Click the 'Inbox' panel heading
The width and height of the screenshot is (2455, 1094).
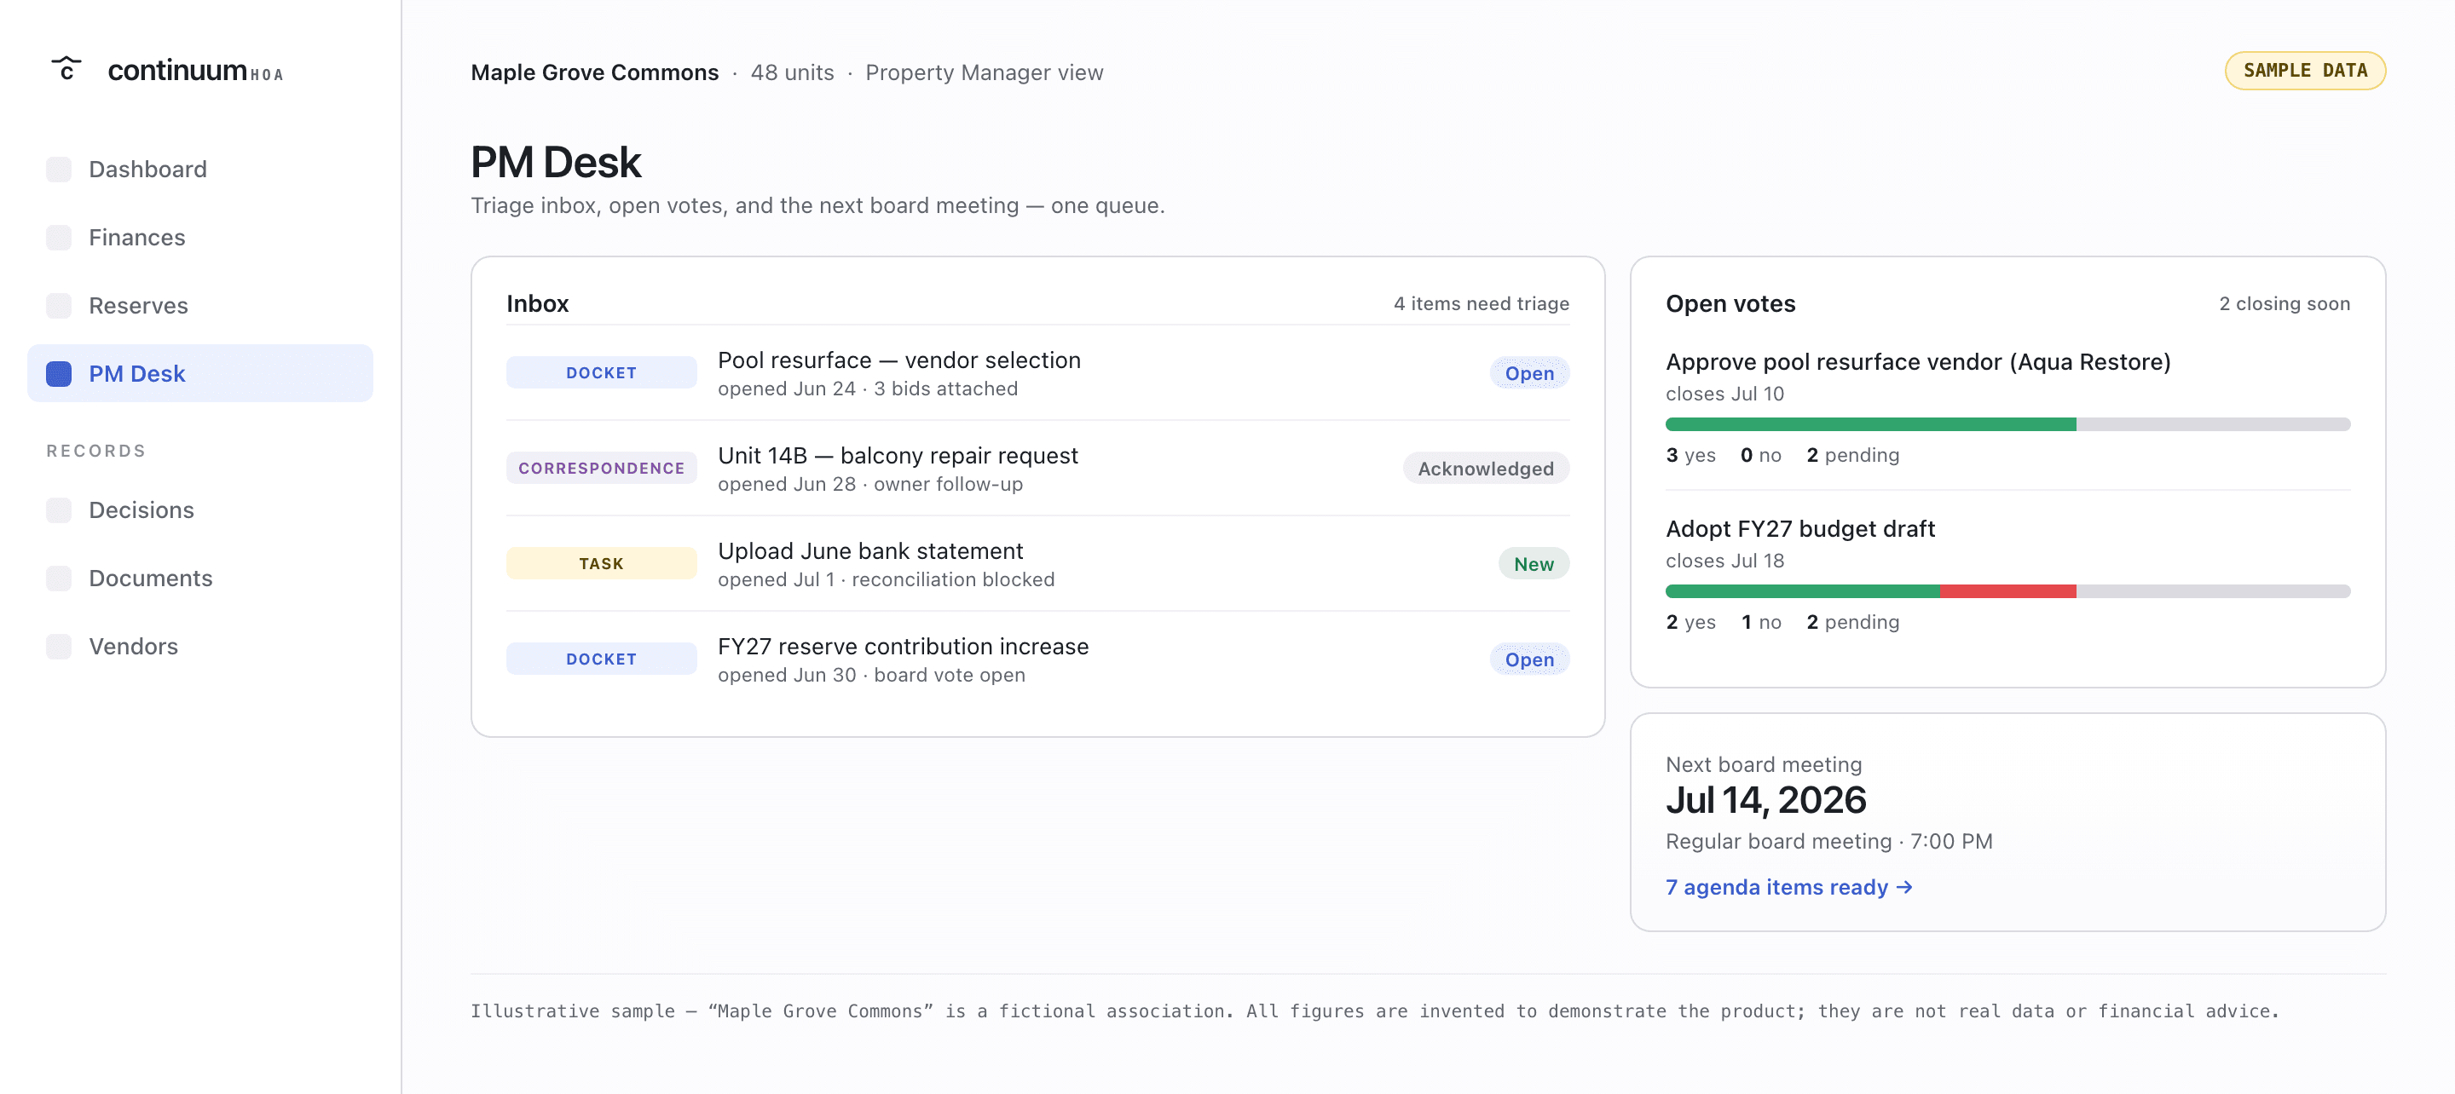click(x=536, y=304)
